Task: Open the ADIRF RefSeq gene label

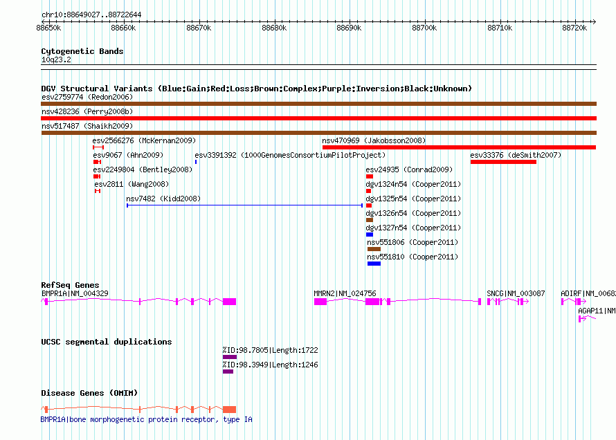Action: coord(588,293)
